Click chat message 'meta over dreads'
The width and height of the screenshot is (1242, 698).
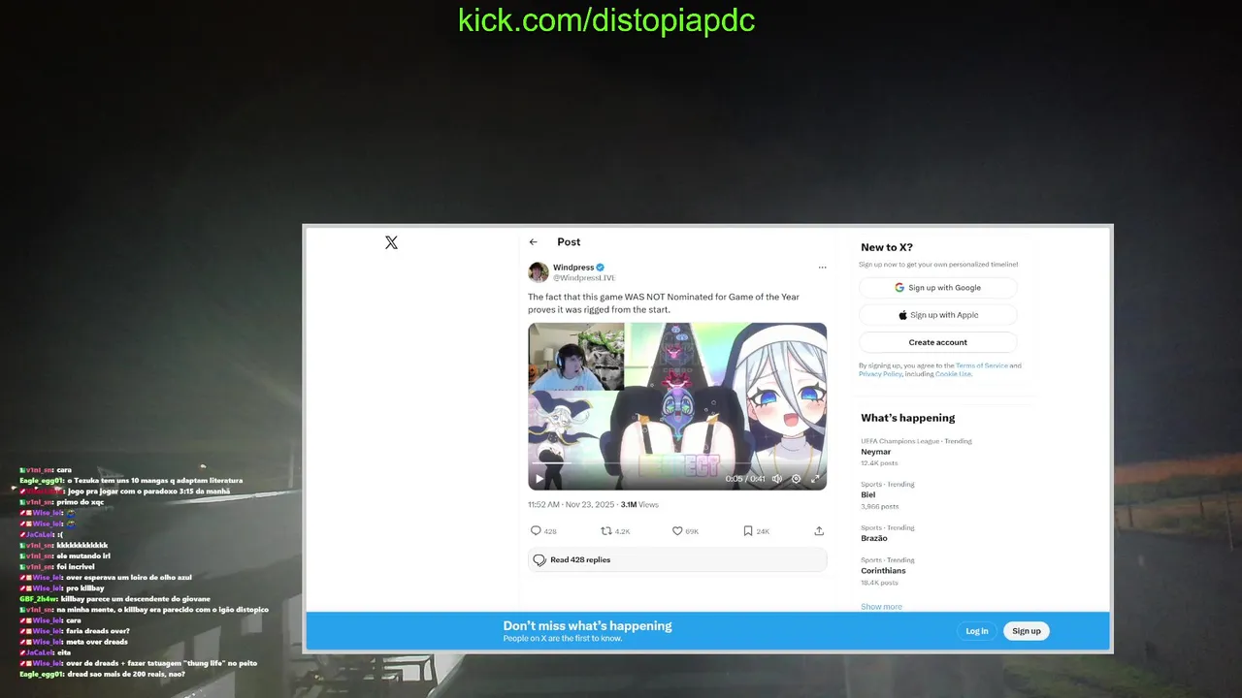coord(97,642)
